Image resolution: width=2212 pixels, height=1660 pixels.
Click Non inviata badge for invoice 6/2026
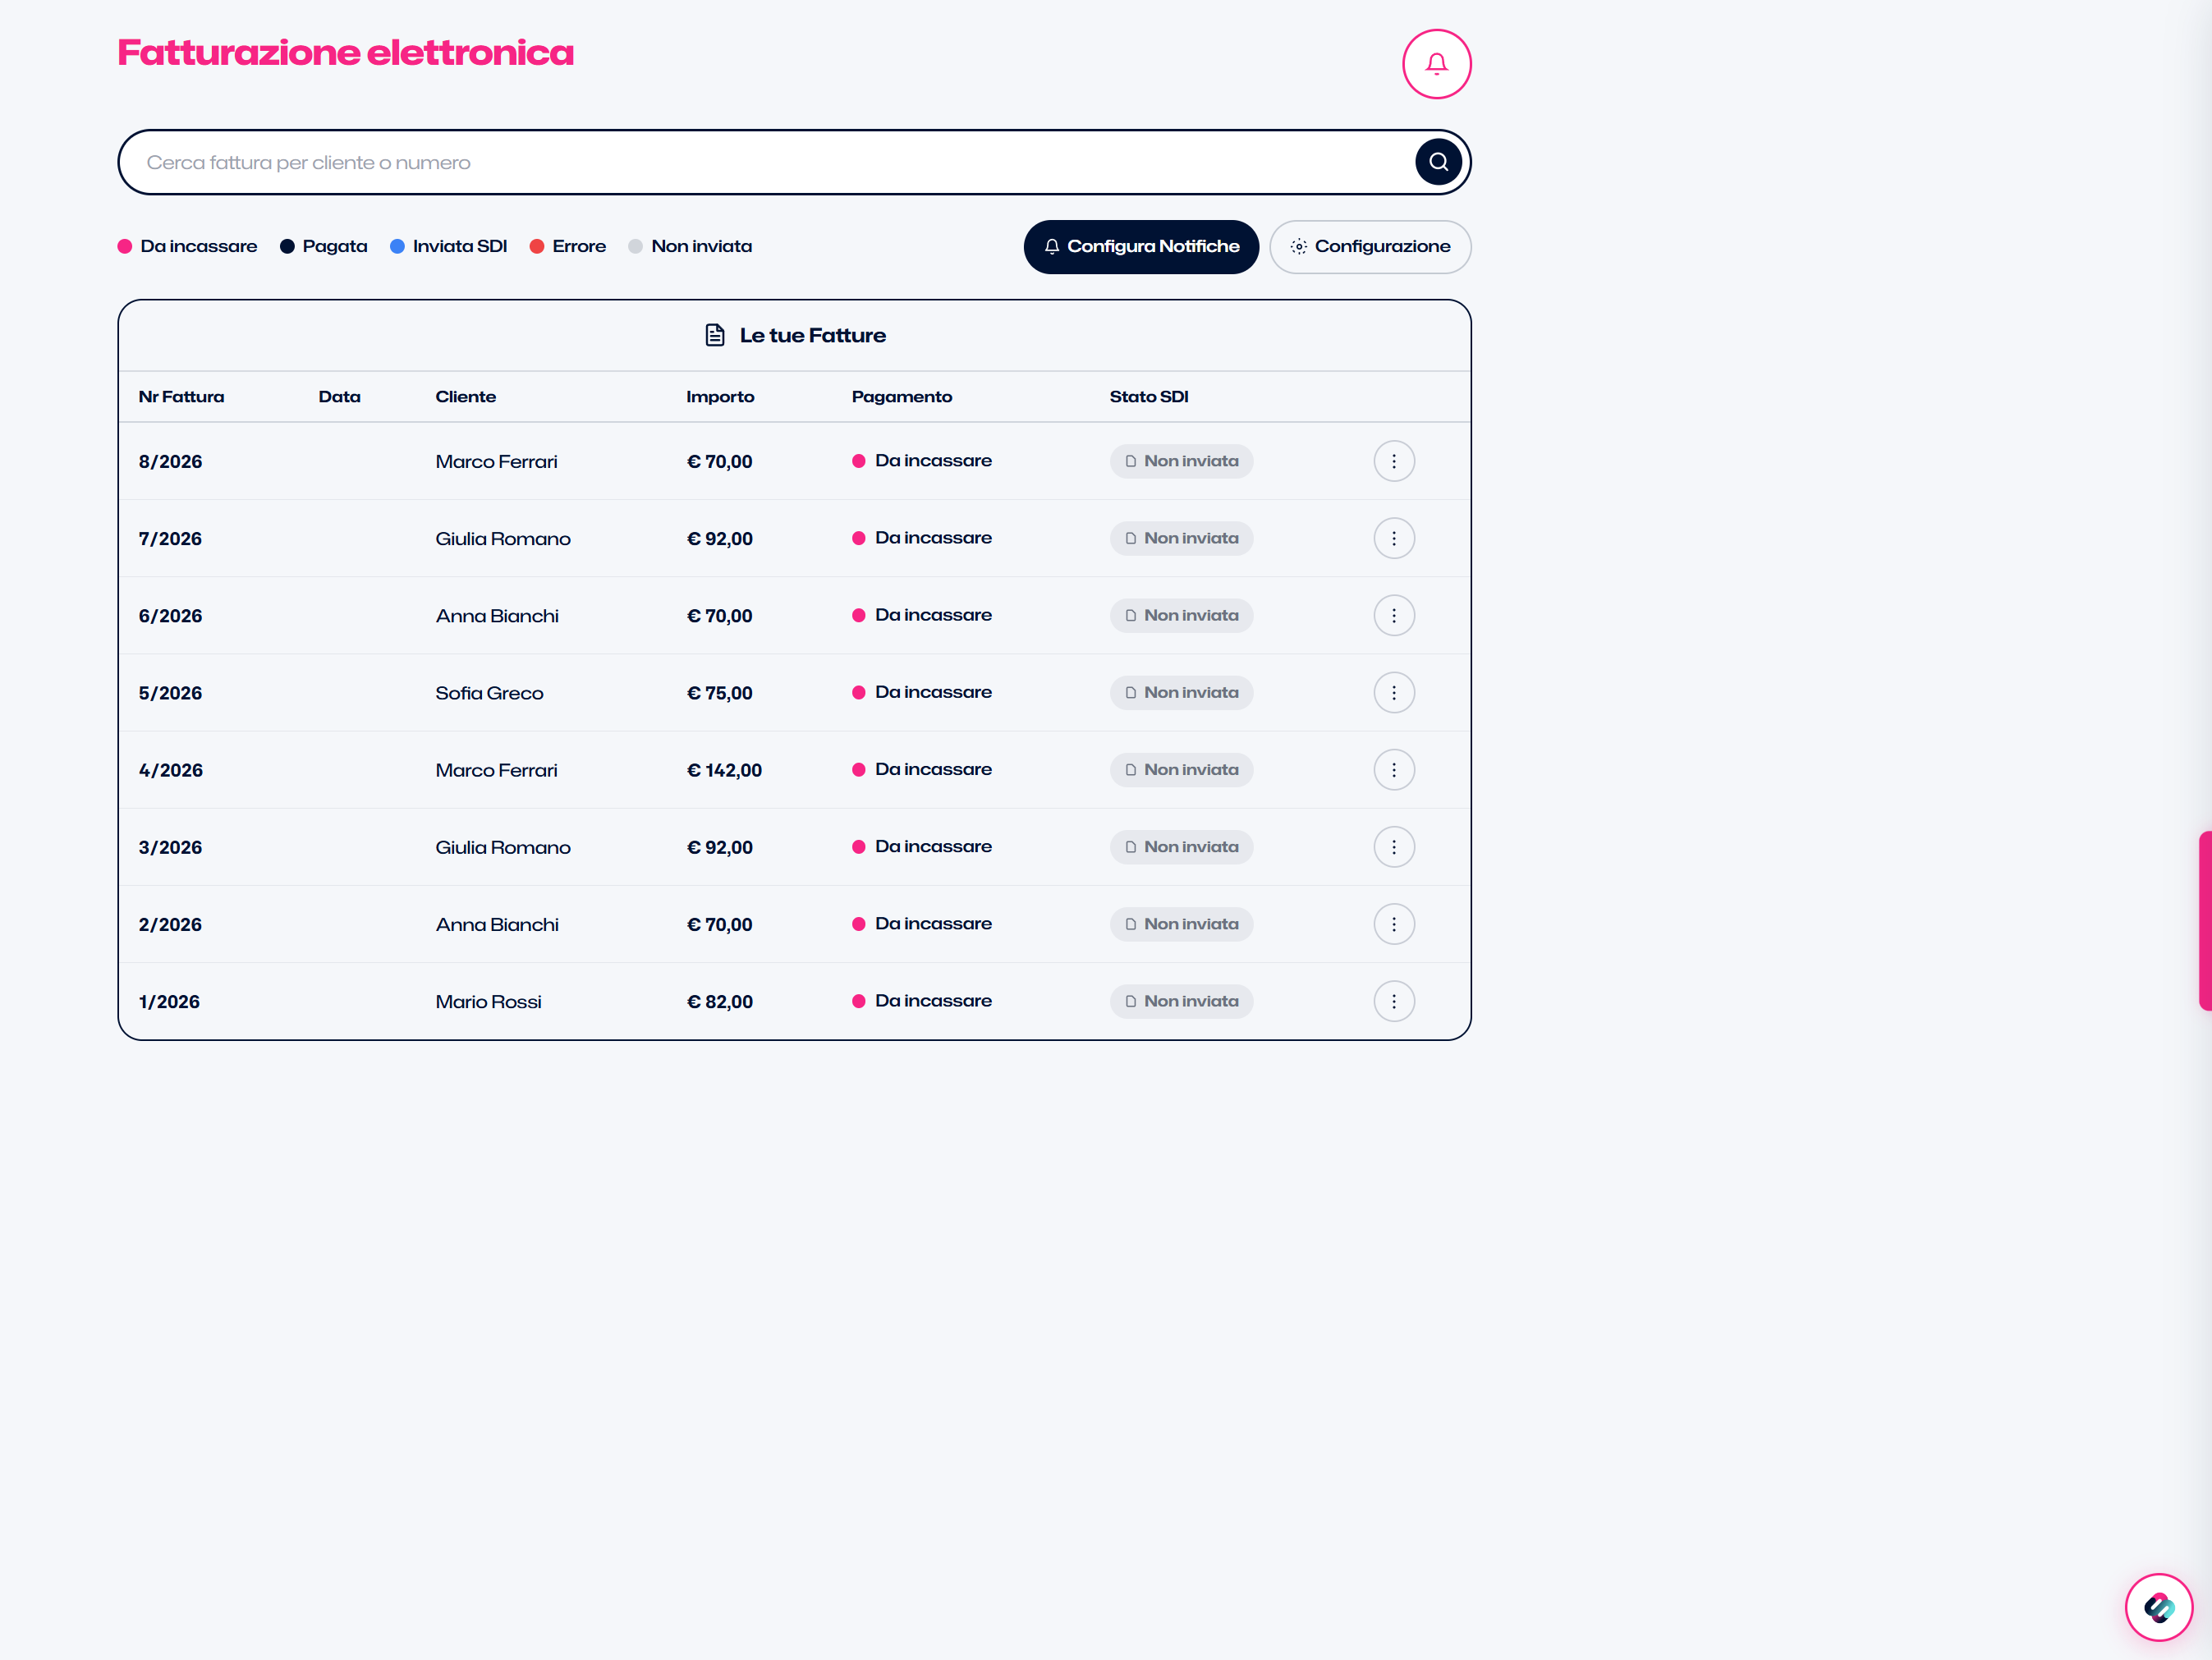click(x=1181, y=615)
